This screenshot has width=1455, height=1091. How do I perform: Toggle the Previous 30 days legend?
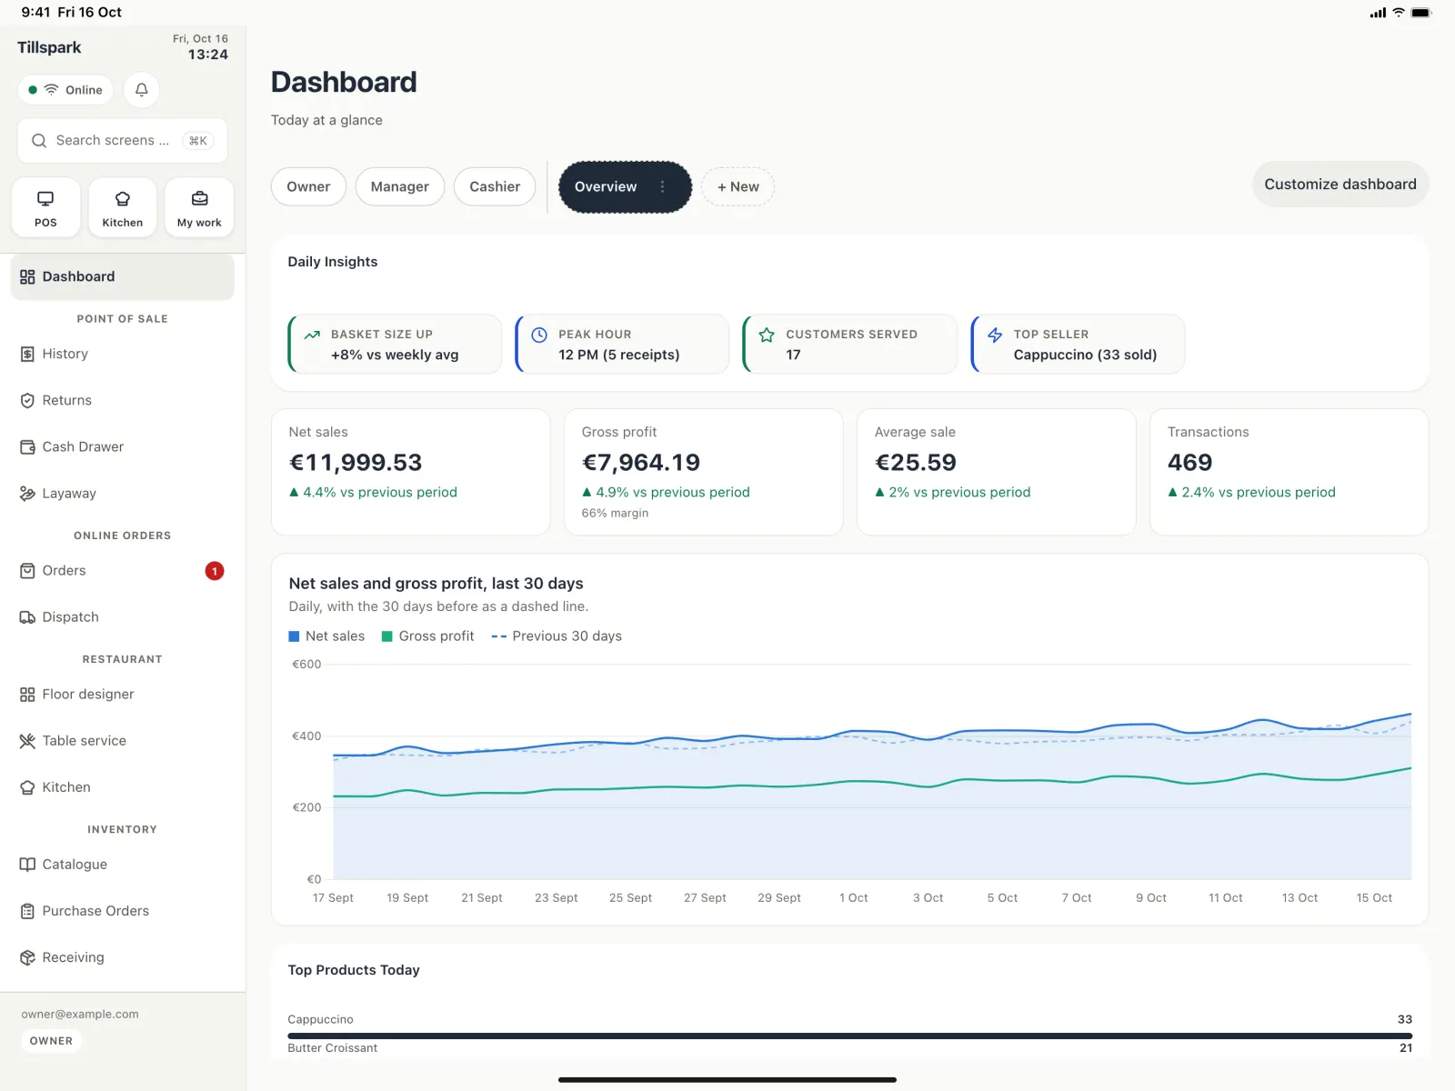tap(557, 636)
